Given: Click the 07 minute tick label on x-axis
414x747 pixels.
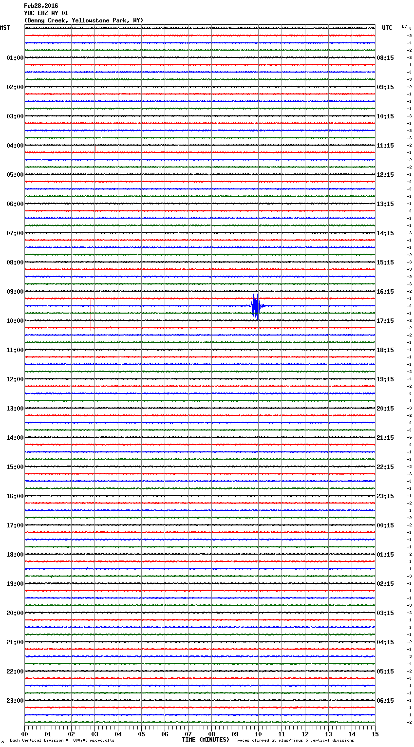Looking at the screenshot, I should (x=188, y=734).
